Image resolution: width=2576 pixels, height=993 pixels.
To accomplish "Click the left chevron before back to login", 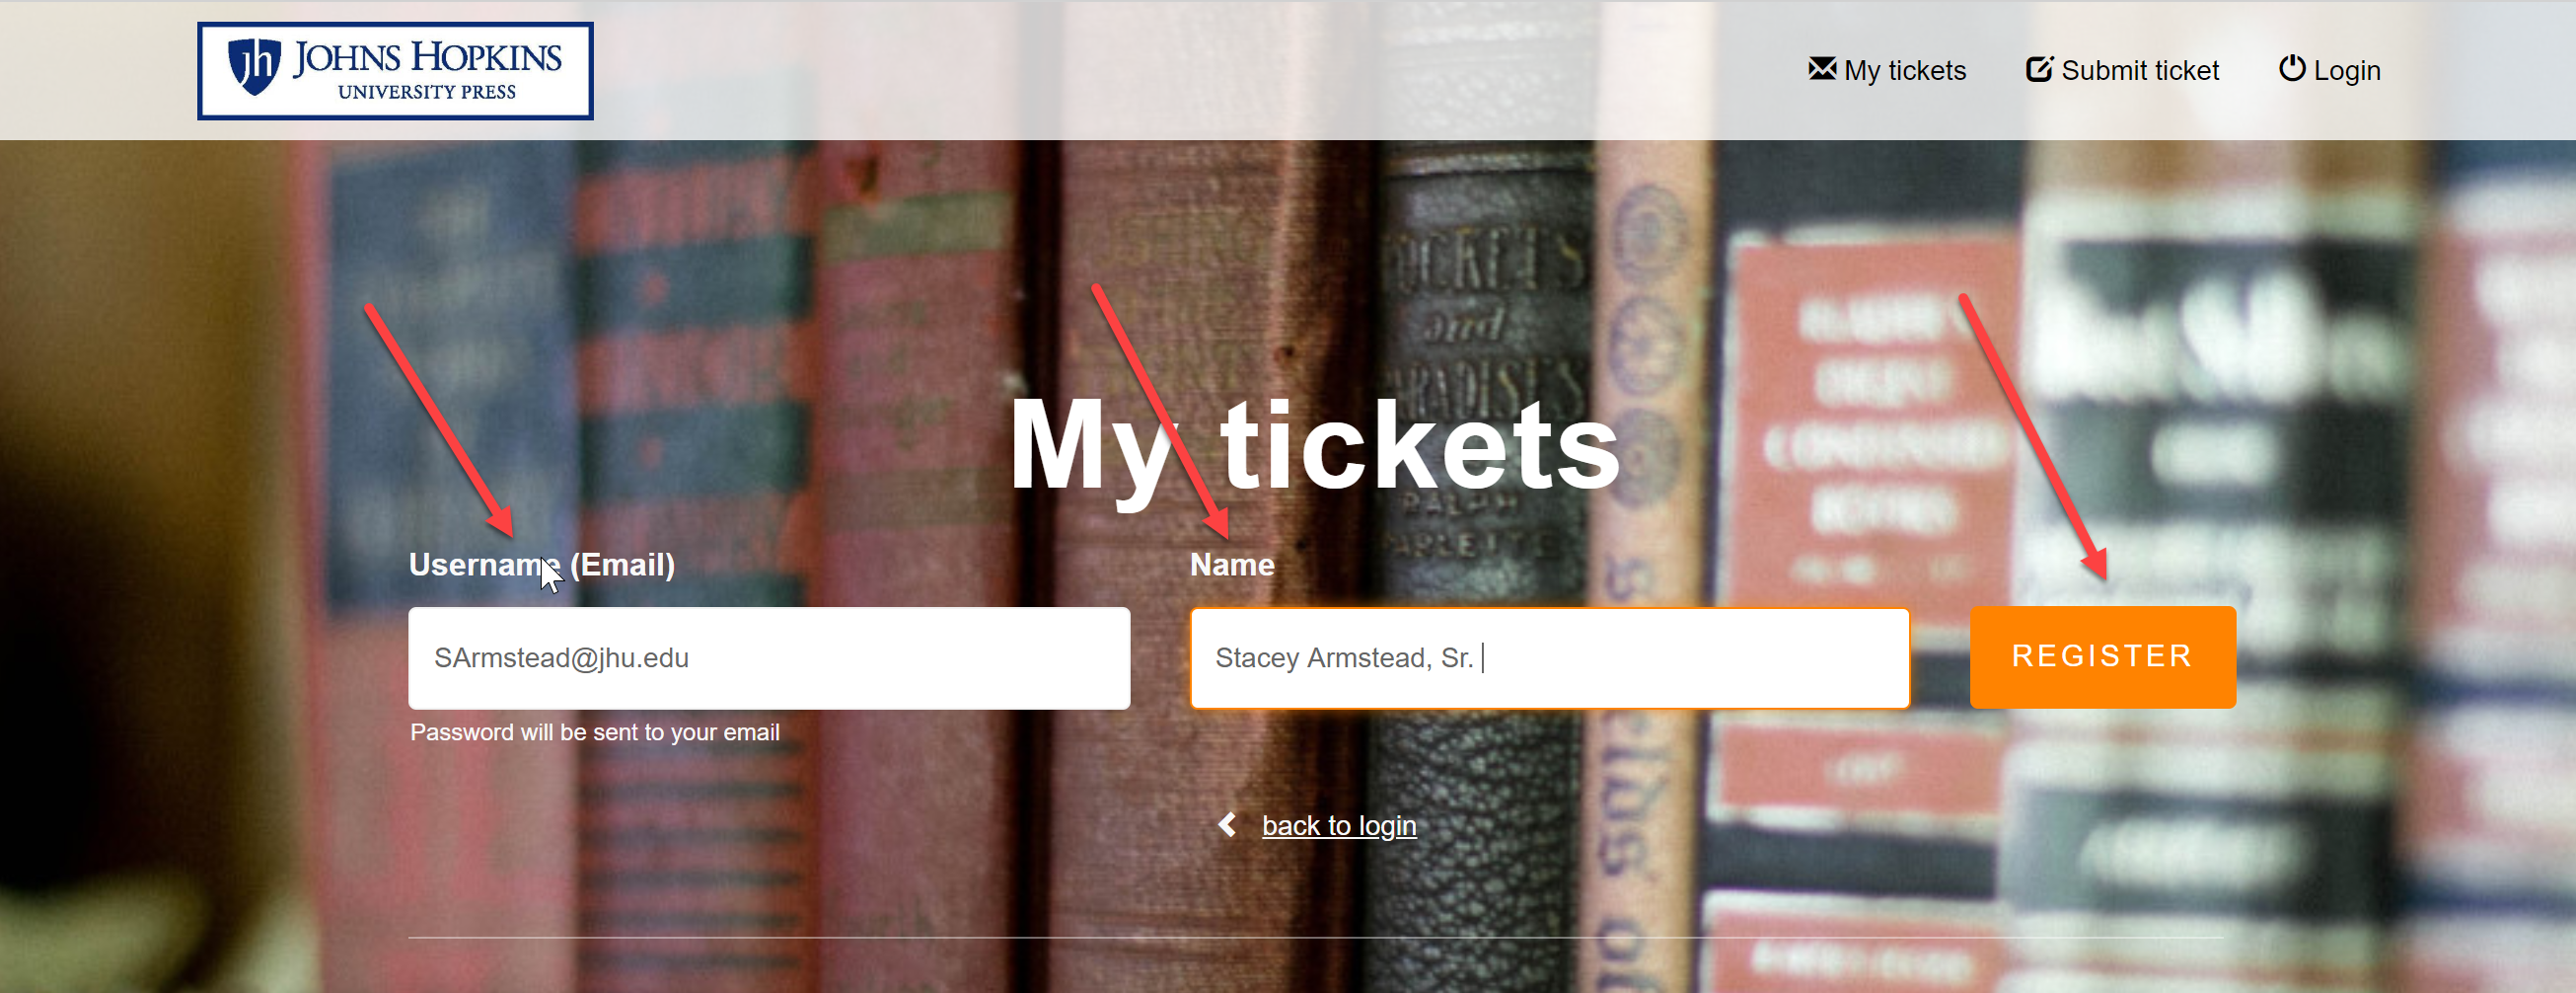I will [x=1228, y=825].
